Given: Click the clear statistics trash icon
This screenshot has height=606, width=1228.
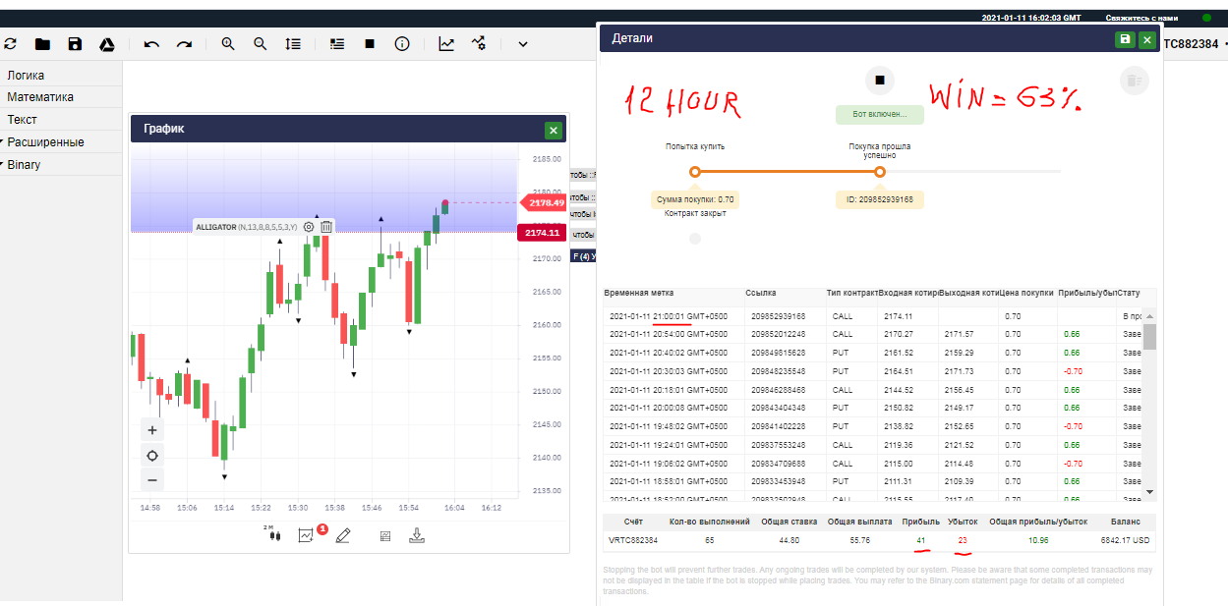Looking at the screenshot, I should coord(1135,81).
